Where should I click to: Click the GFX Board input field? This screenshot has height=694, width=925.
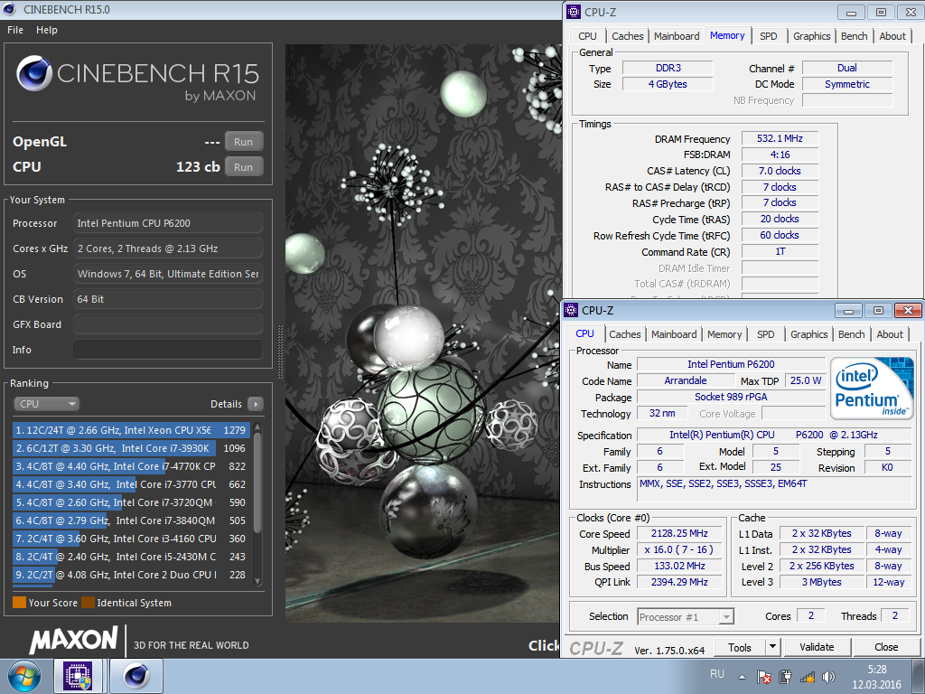(167, 324)
